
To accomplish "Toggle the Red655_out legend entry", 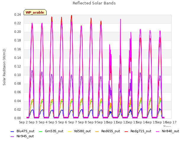I will tap(107, 131).
